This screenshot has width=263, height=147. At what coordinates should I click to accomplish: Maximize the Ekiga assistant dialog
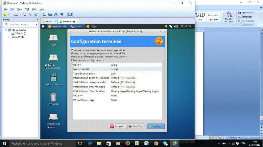click(160, 31)
